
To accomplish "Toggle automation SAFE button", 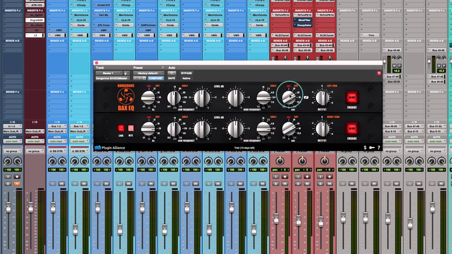I will click(171, 78).
